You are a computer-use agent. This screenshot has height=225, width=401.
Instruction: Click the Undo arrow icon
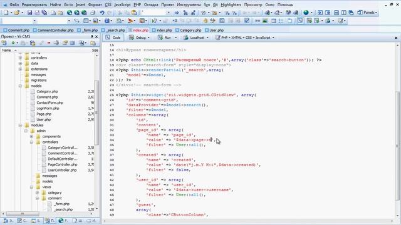tap(102, 12)
